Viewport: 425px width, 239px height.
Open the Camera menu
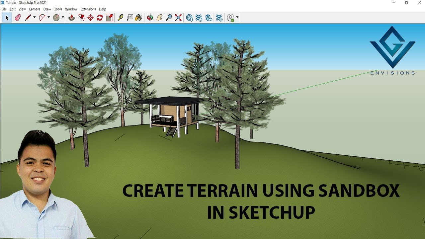tap(35, 9)
